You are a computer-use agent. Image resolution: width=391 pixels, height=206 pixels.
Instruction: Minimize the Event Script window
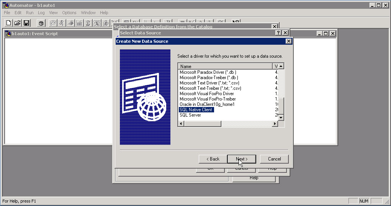pyautogui.click(x=319, y=33)
